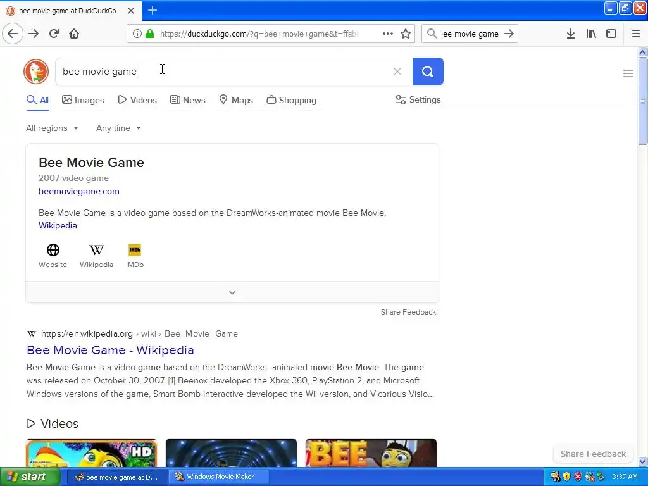Viewport: 648px width, 486px height.
Task: Switch to Windows Movie Maker taskbar item
Action: (219, 477)
